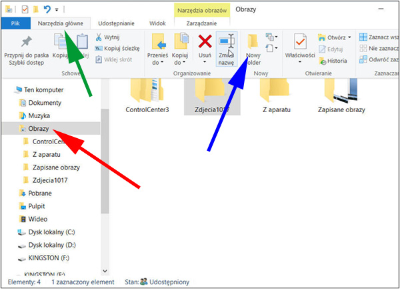Click '1 zaznaczony element' status text
The image size is (400, 289).
(83, 282)
